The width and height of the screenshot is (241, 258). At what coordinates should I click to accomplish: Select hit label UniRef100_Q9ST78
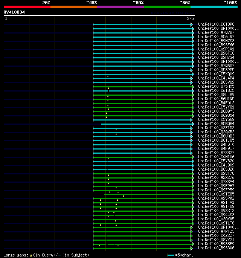click(x=216, y=173)
